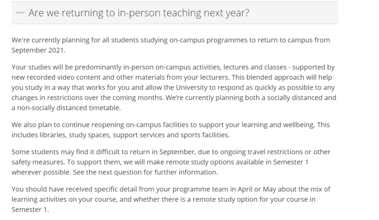This screenshot has width=379, height=220.
Task: Click the paragraph beginning "We're currently planning for all"
Action: pos(171,45)
